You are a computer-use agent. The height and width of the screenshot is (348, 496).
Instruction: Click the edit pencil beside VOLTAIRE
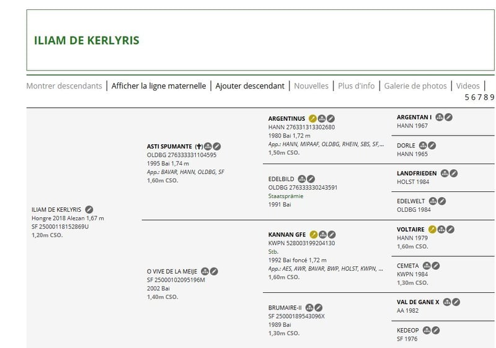click(x=451, y=229)
